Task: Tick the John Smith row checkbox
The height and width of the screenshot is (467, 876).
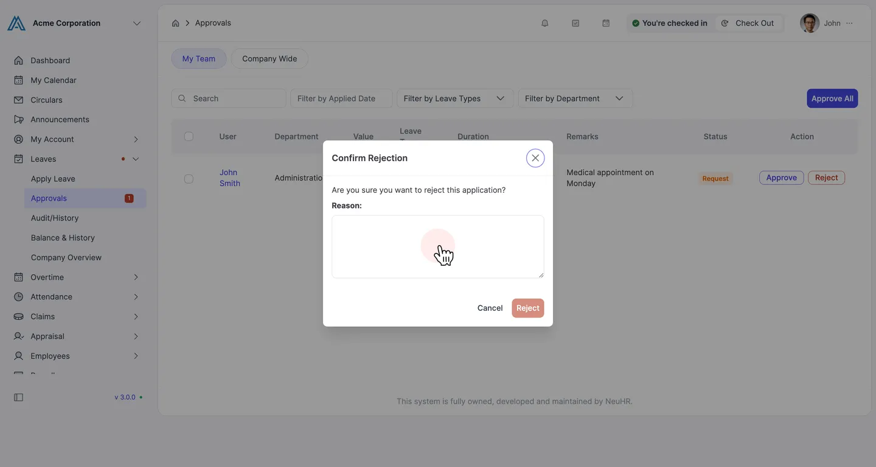Action: coord(189,179)
